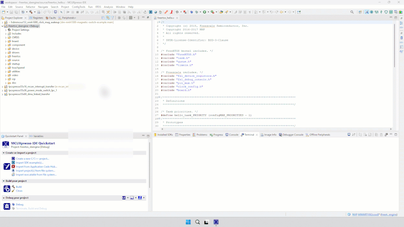Expand the drivers folder
Image resolution: width=404 pixels, height=227 pixels.
pos(6,53)
